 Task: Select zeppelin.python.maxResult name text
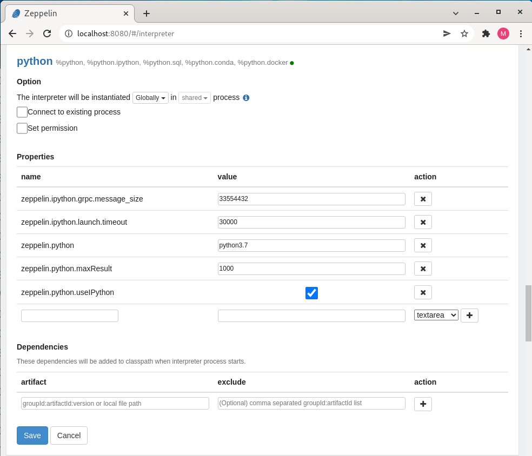(x=66, y=269)
